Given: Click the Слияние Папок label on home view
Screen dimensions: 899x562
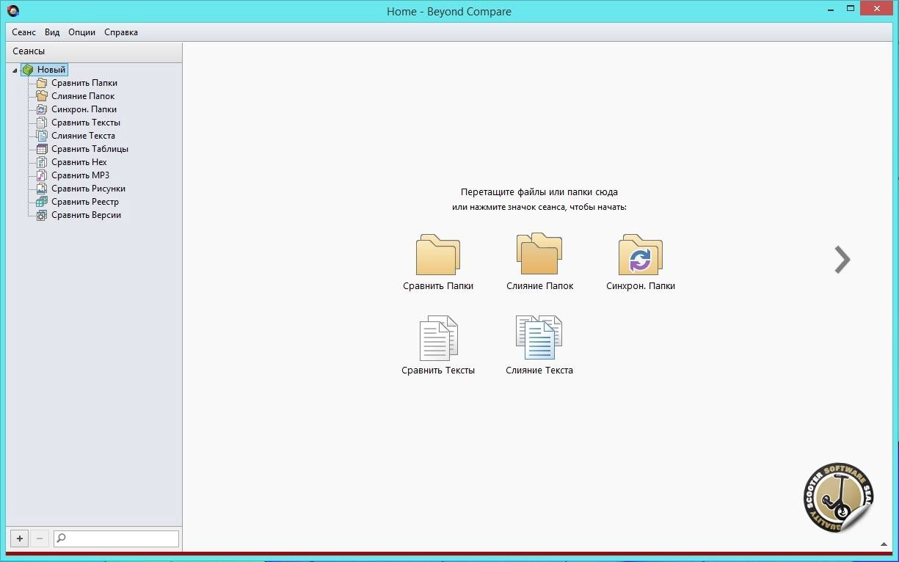Looking at the screenshot, I should point(539,286).
